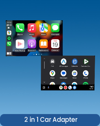Viewport: 100px width, 126px height.
Task: Open Messages in Android Auto grid
Action: point(64,73)
